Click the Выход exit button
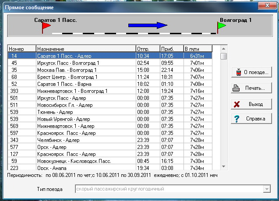The width and height of the screenshot is (279, 201). tap(251, 104)
